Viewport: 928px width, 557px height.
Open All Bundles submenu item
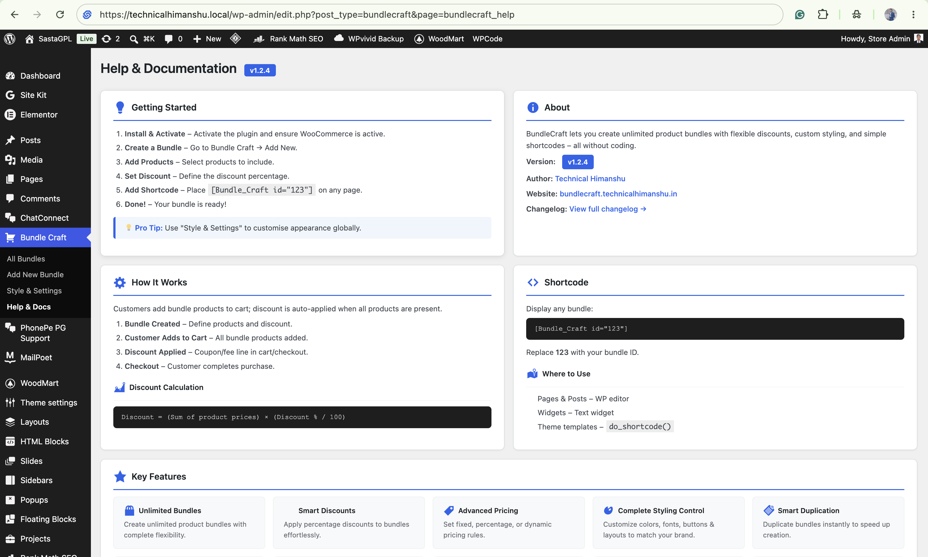point(26,259)
